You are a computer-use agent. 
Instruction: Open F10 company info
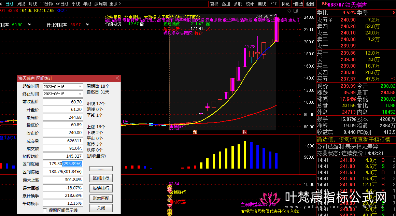pyautogui.click(x=273, y=3)
